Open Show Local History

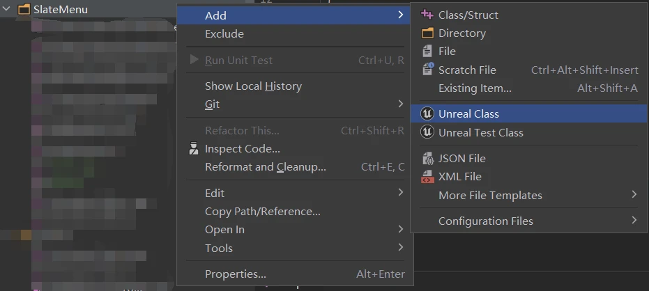pyautogui.click(x=253, y=86)
